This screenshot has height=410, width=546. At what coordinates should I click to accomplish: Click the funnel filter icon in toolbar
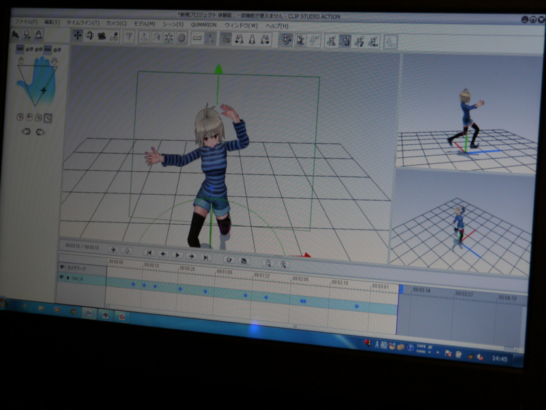click(x=129, y=37)
